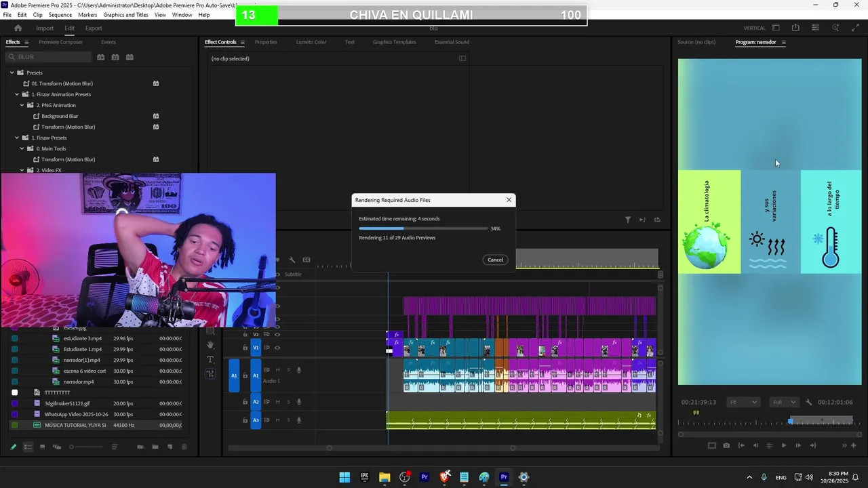Collapse 0. Main Tools folder
The width and height of the screenshot is (868, 488).
22,148
